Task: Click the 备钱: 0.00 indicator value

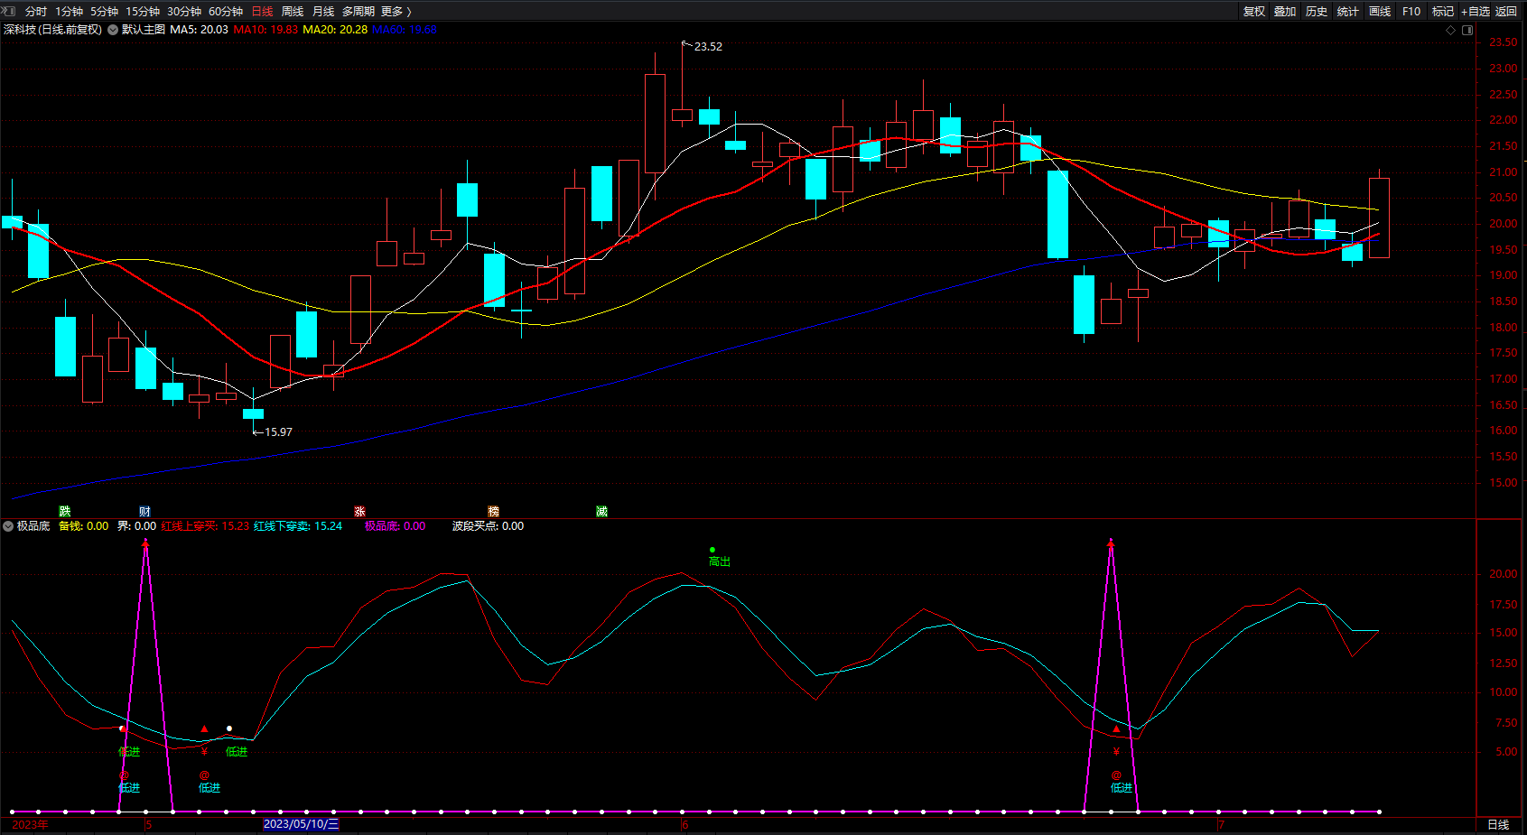Action: pyautogui.click(x=83, y=526)
